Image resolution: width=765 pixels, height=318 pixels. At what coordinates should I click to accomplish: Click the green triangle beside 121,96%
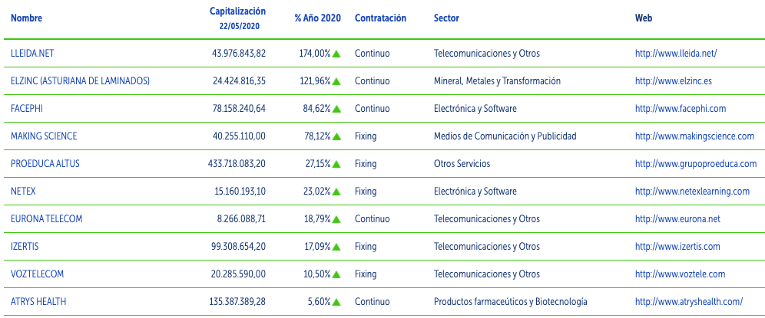pyautogui.click(x=336, y=82)
